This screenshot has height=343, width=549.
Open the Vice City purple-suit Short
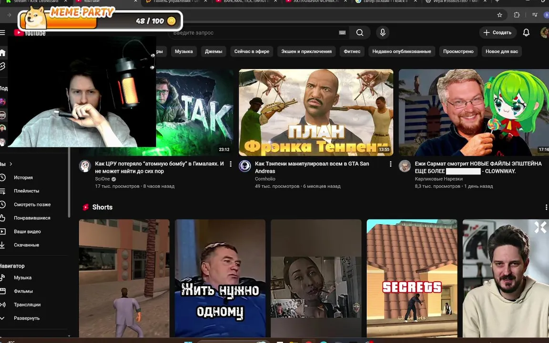point(124,278)
